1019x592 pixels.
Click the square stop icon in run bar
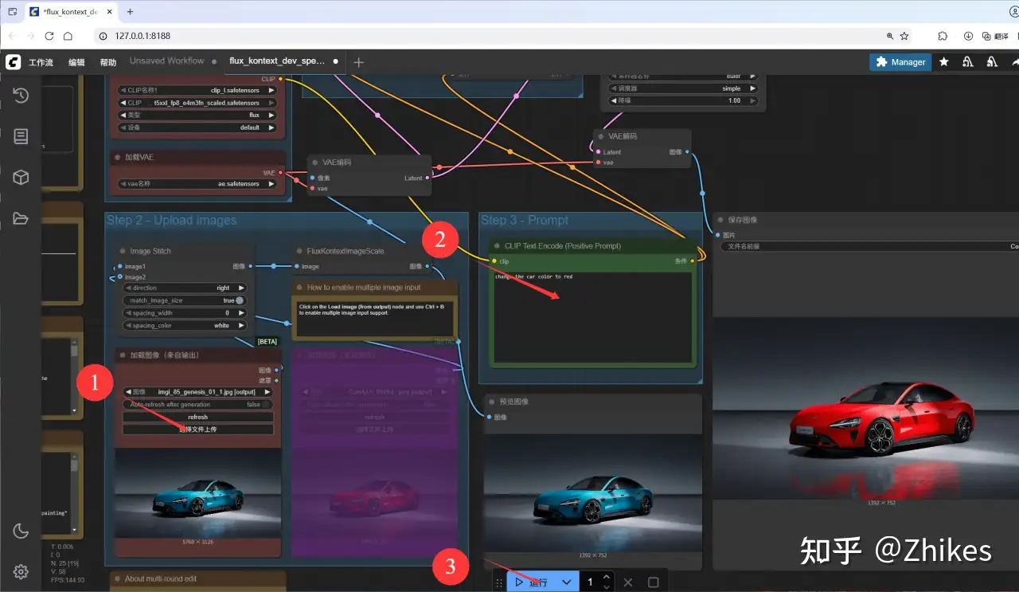pos(653,582)
